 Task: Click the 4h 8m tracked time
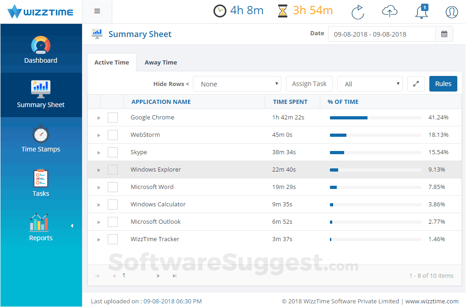pyautogui.click(x=247, y=11)
